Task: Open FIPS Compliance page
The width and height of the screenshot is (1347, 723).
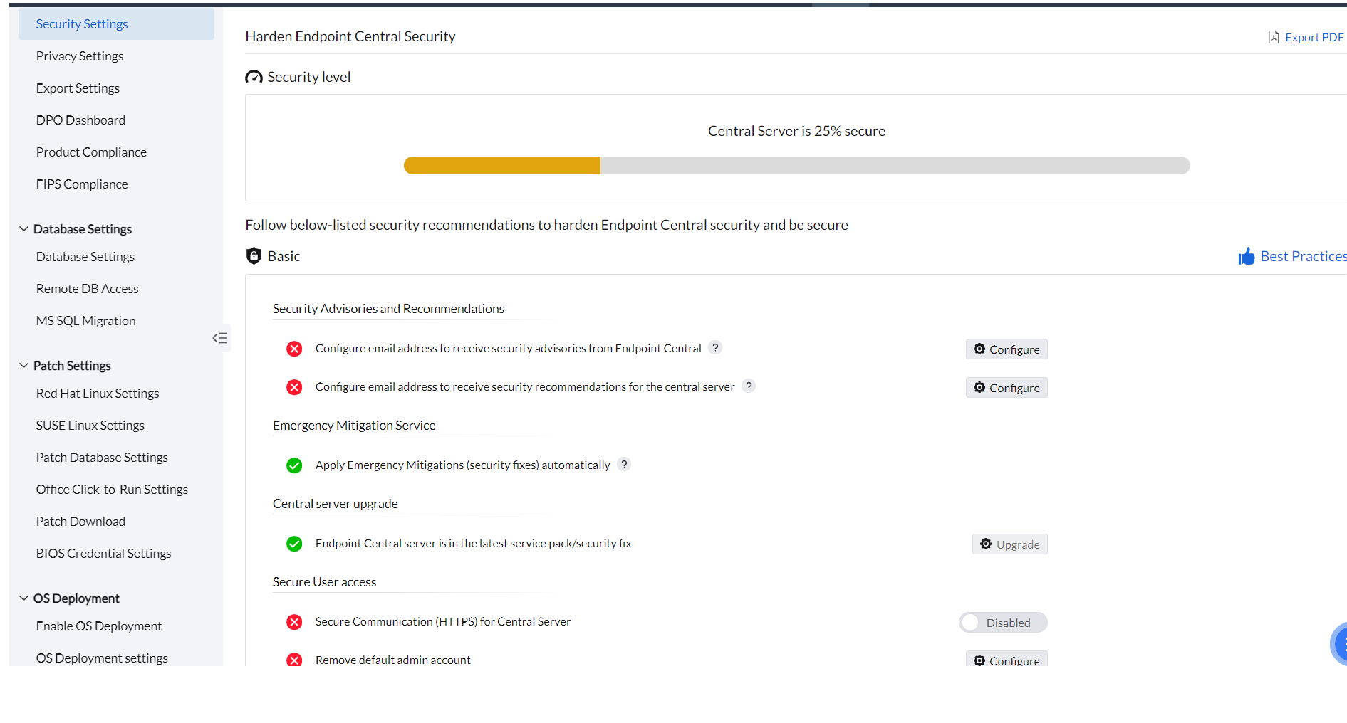Action: (x=82, y=184)
